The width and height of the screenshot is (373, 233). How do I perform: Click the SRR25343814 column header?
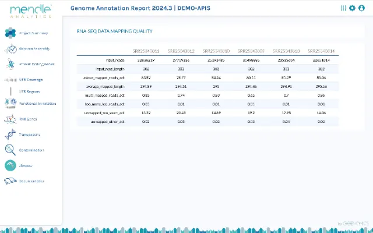(x=320, y=51)
